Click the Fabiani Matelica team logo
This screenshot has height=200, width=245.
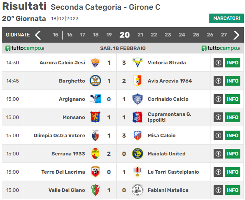point(138,190)
